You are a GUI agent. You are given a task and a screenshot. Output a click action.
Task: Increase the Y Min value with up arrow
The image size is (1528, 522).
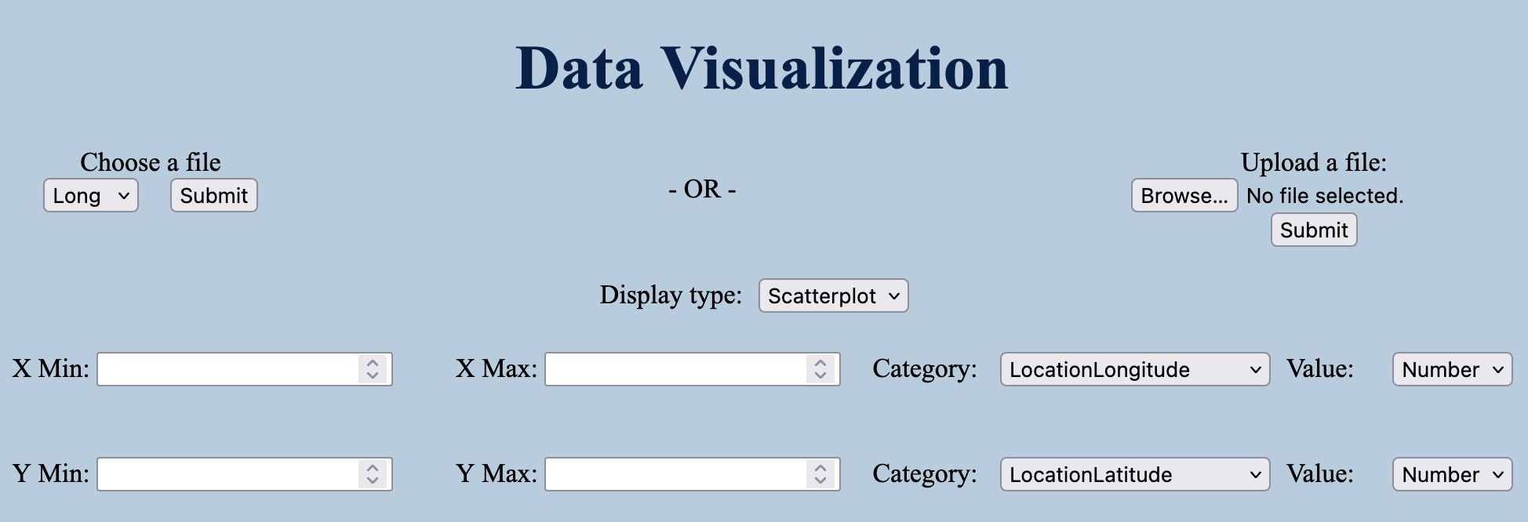[x=373, y=468]
